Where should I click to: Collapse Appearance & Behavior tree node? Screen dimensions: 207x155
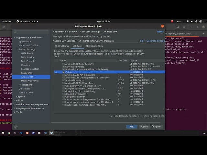click(x=15, y=37)
